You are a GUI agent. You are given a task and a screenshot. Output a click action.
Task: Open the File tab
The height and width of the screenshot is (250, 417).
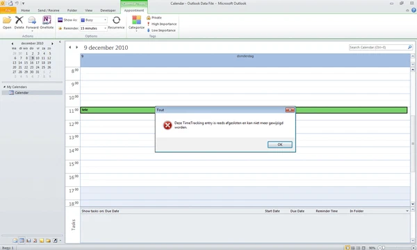(x=8, y=10)
